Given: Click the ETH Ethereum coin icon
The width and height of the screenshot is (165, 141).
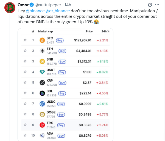Looking at the screenshot, I should 42,51.
